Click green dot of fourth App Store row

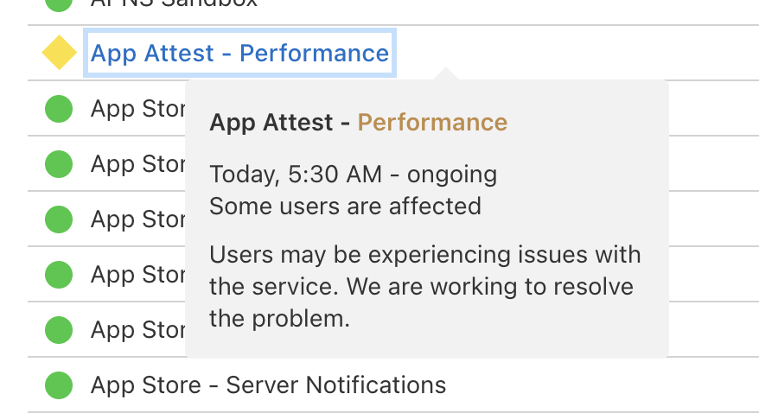[59, 275]
